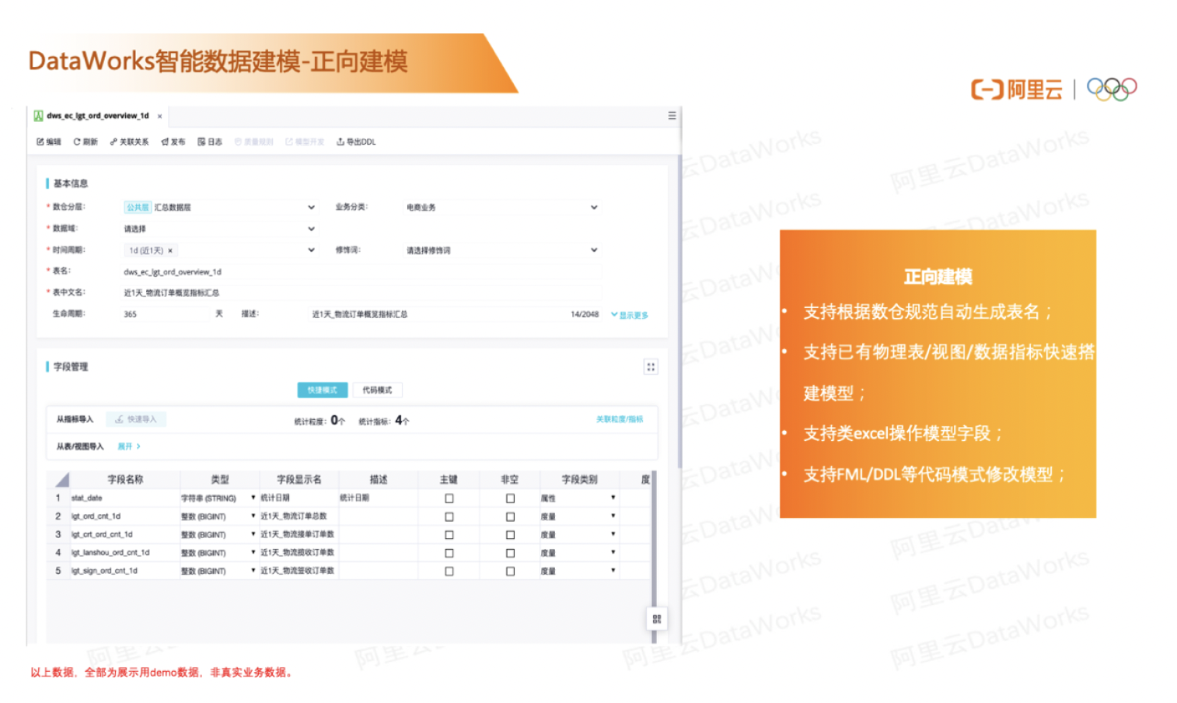Click the greyed 模型开发 toolbar item
Image resolution: width=1177 pixels, height=703 pixels.
pos(305,142)
